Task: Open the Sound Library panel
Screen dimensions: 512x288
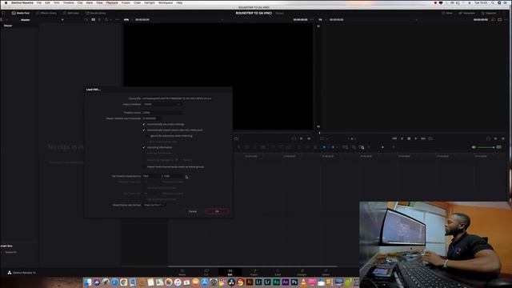Action: click(x=96, y=13)
